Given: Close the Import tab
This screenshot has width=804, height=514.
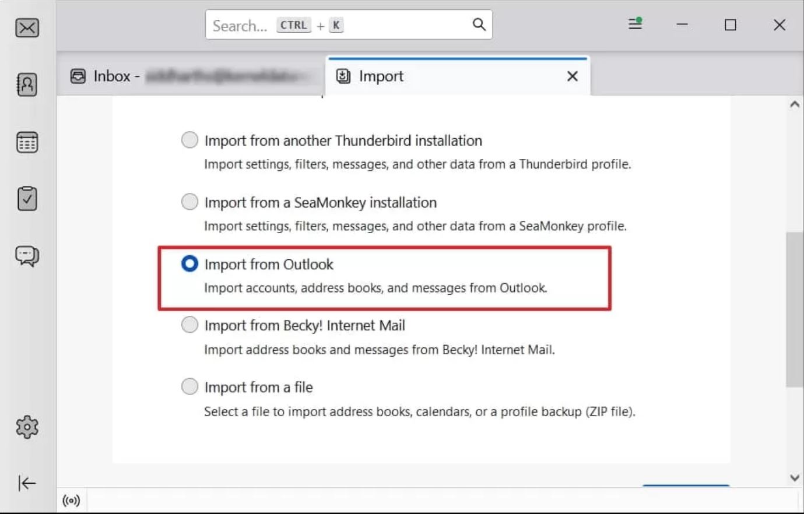Looking at the screenshot, I should (573, 76).
